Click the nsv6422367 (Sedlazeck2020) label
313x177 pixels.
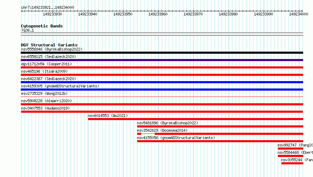pos(49,79)
